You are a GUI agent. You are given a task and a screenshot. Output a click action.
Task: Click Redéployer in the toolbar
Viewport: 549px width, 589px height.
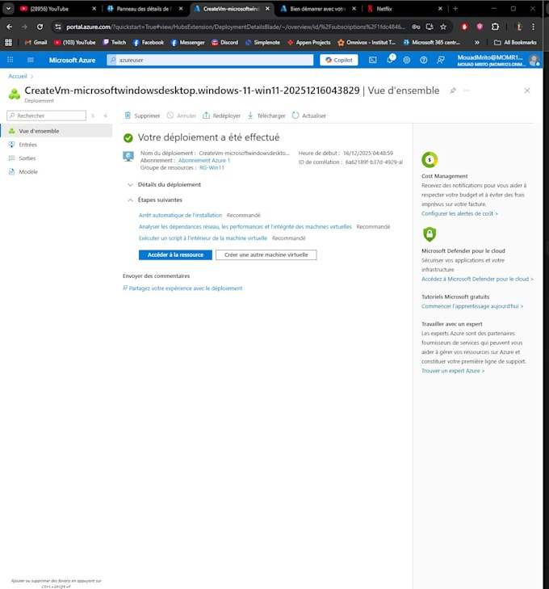coord(221,116)
